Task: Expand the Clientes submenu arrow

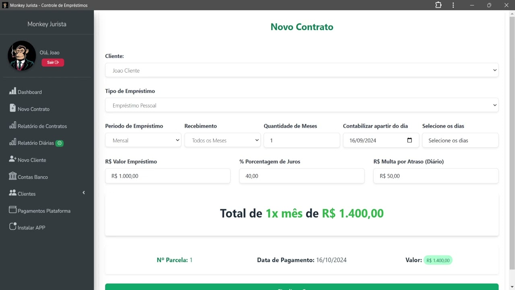Action: [x=84, y=193]
